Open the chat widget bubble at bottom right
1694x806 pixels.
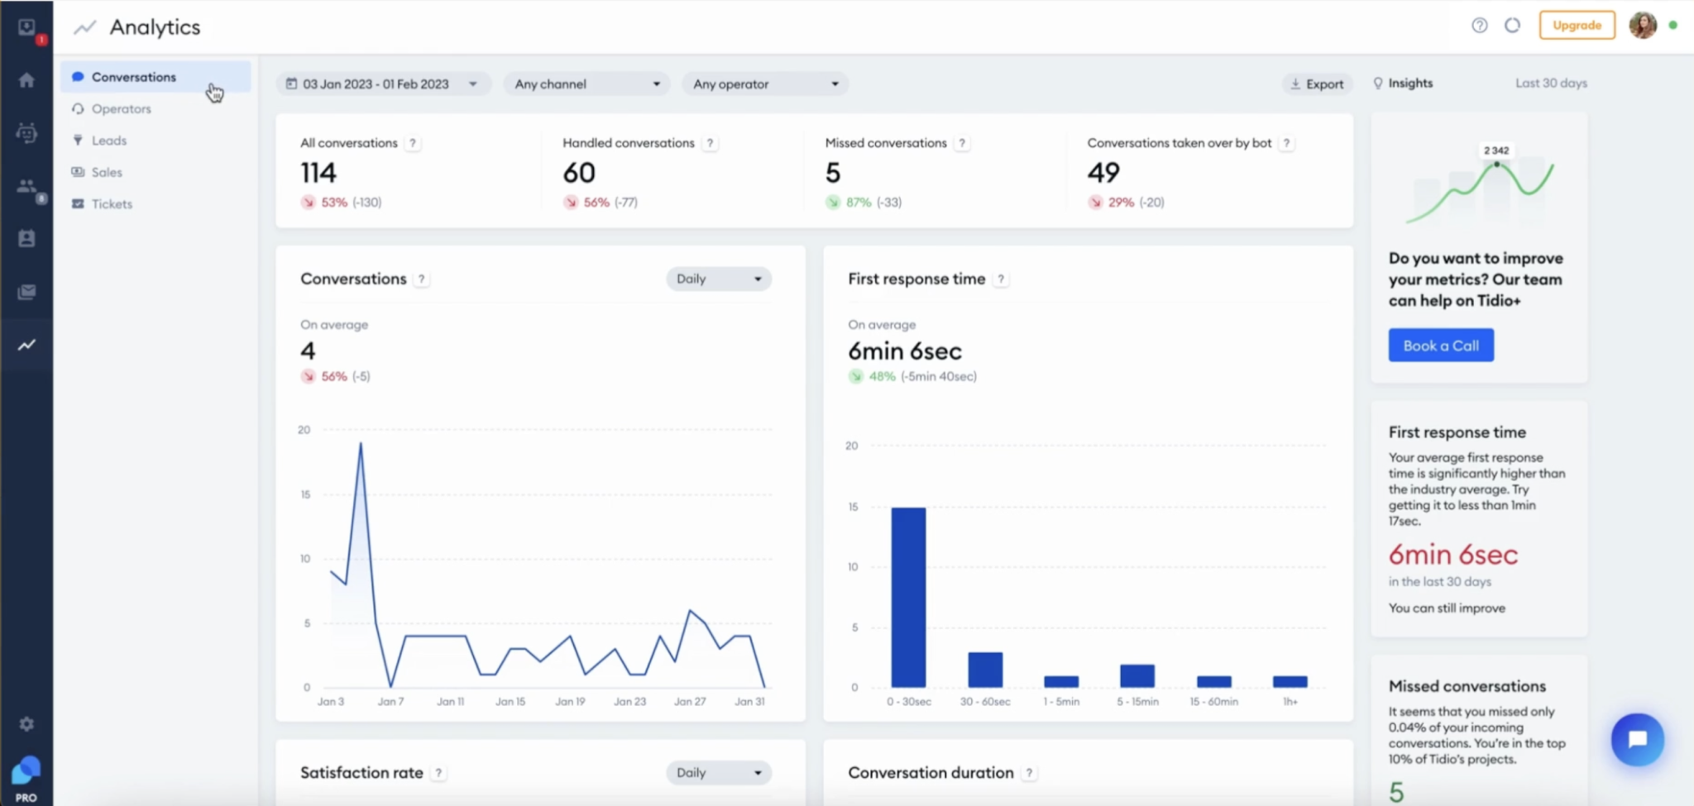(x=1638, y=740)
